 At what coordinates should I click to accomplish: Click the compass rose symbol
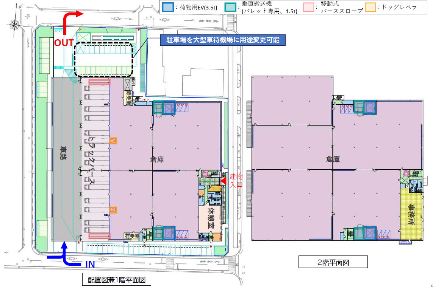[x=14, y=24]
